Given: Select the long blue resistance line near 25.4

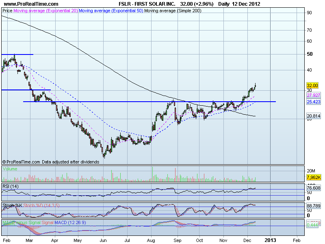Looking at the screenshot, I should [149, 102].
